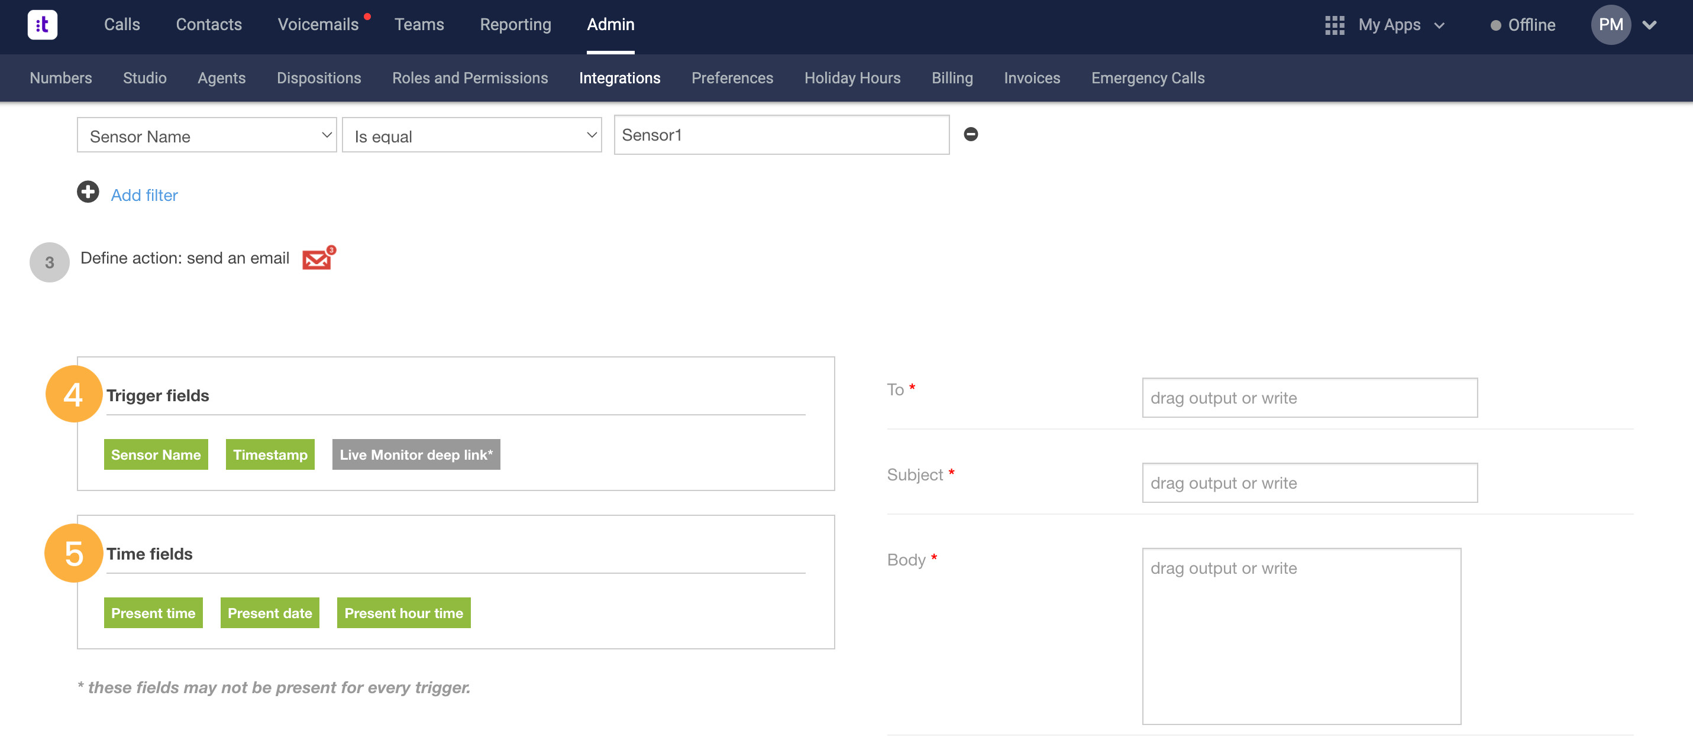Select Integrations submenu item
The height and width of the screenshot is (754, 1693).
620,78
